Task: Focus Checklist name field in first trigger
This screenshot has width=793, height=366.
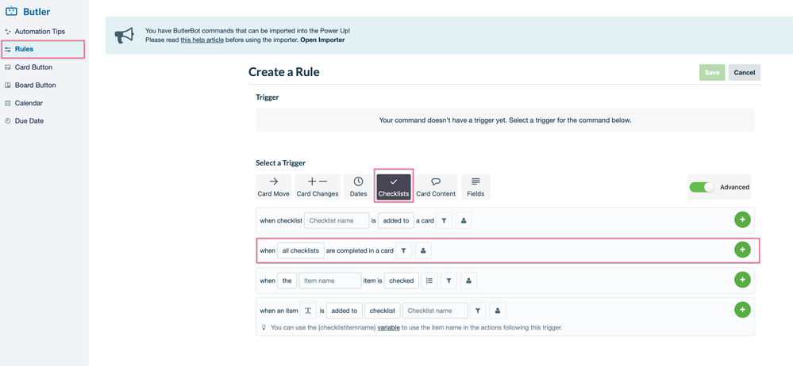Action: [x=337, y=220]
